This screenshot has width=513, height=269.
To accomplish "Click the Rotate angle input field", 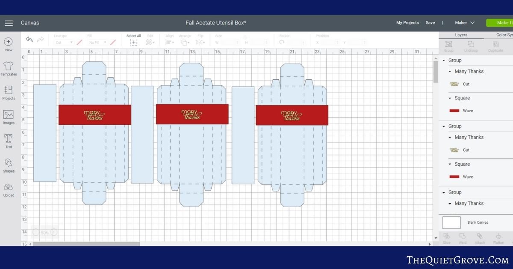I will click(296, 43).
